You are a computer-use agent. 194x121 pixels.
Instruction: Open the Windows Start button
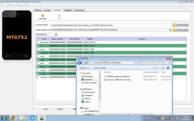click(x=4, y=118)
